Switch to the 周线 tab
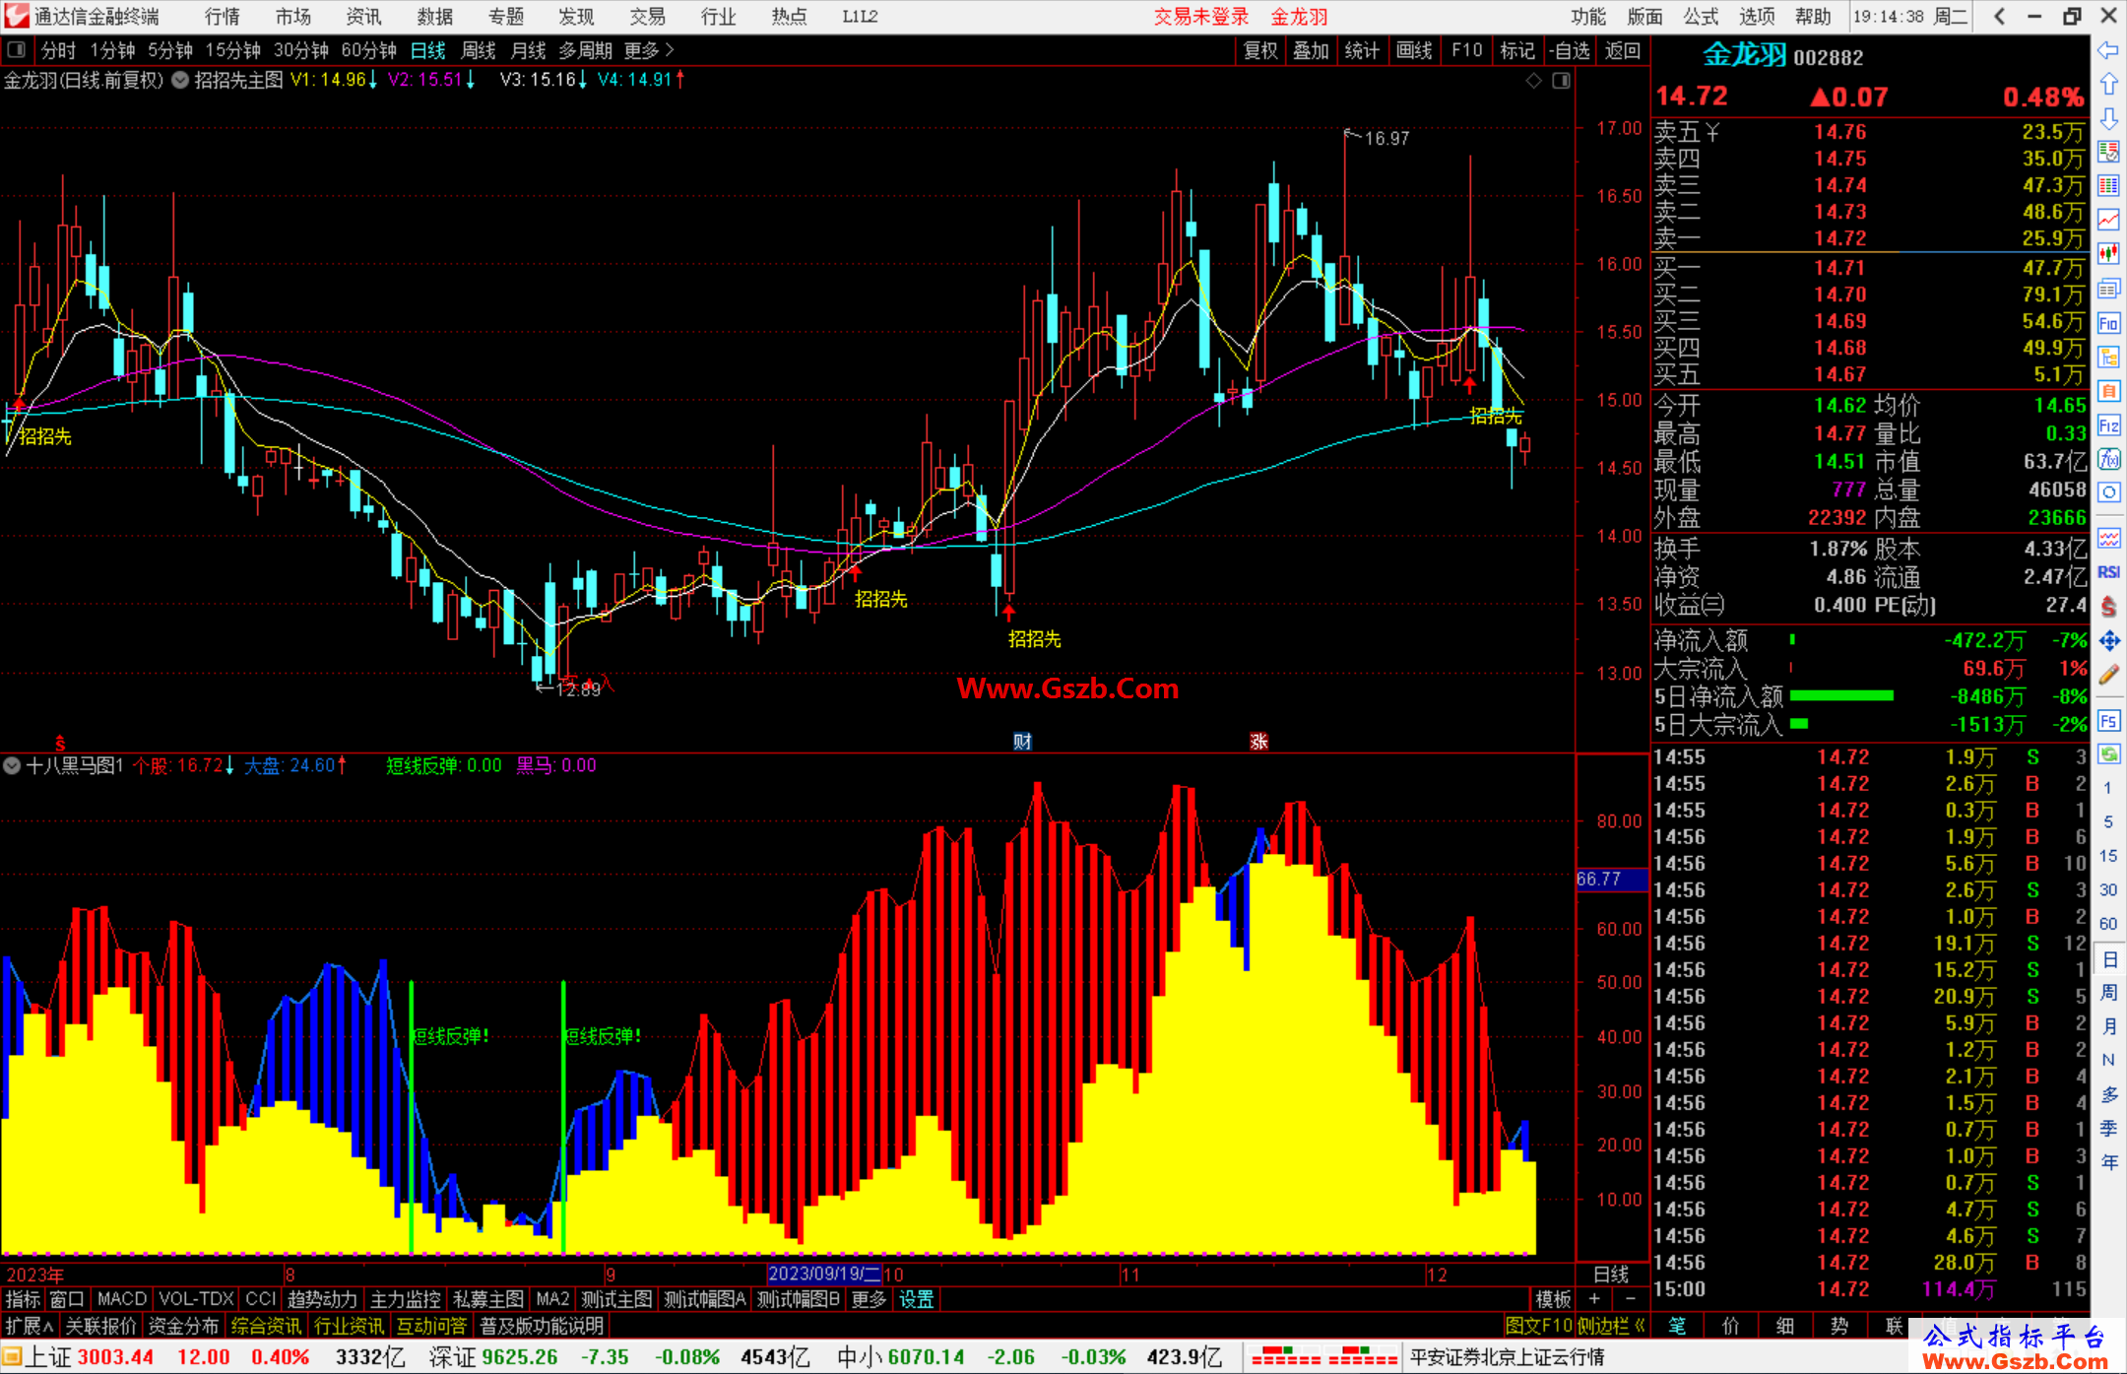Viewport: 2127px width, 1374px height. tap(479, 50)
